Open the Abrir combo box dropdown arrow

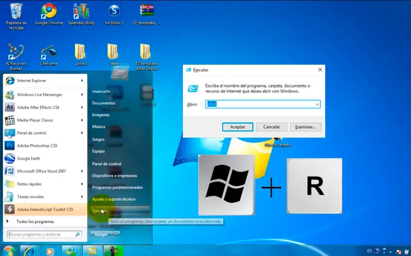click(x=317, y=104)
